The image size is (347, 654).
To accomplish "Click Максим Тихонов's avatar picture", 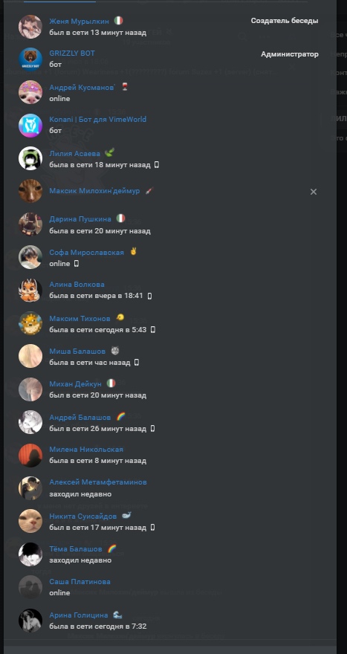I will click(30, 323).
